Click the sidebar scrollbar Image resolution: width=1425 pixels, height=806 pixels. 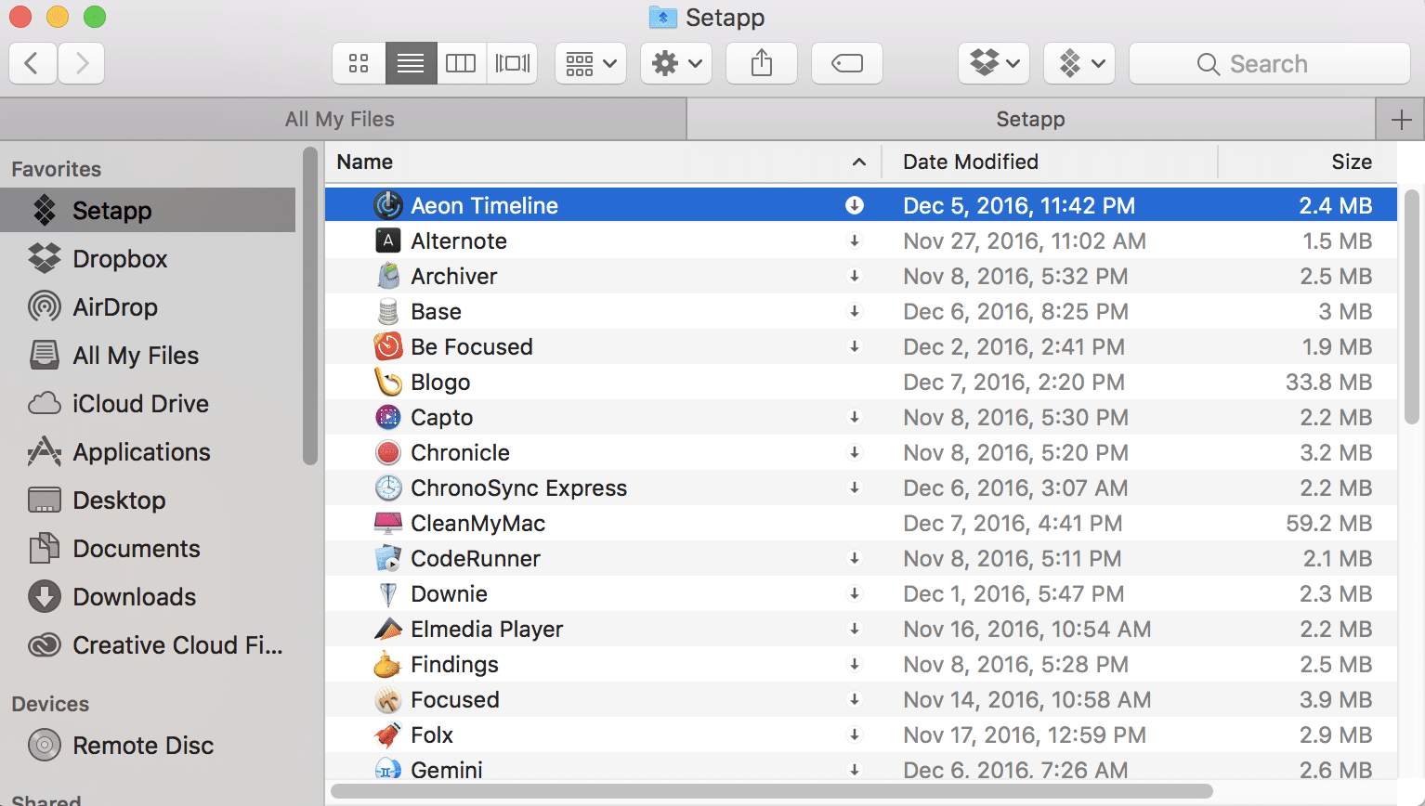[310, 305]
